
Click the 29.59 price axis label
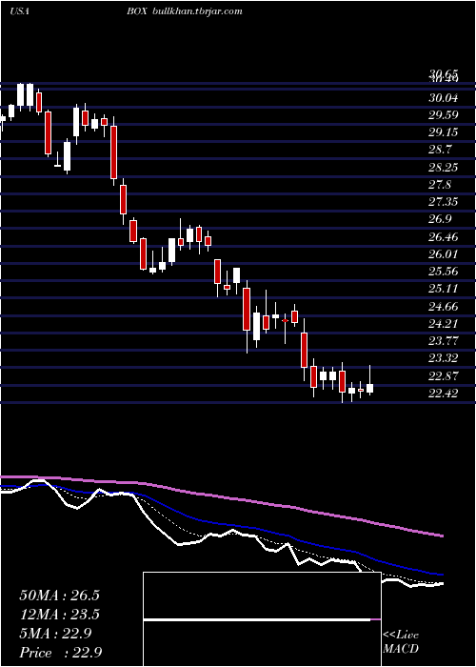444,115
